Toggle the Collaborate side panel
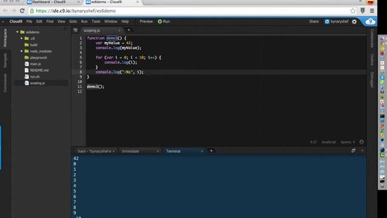Screen dimensions: 387x218 (x=372, y=38)
